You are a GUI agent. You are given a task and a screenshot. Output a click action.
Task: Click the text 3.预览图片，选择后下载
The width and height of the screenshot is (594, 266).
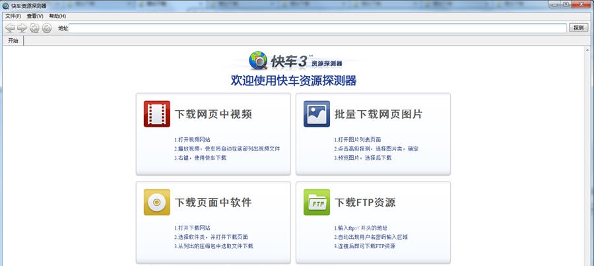pos(362,158)
